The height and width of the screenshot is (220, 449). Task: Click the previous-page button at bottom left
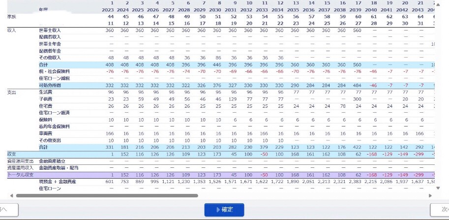[x=8, y=209]
